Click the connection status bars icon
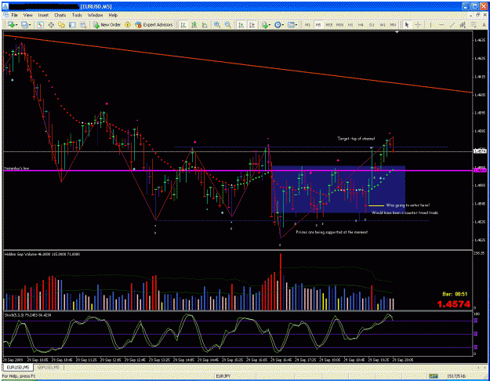 tap(433, 376)
